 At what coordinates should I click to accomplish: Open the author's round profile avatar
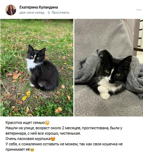pyautogui.click(x=11, y=10)
